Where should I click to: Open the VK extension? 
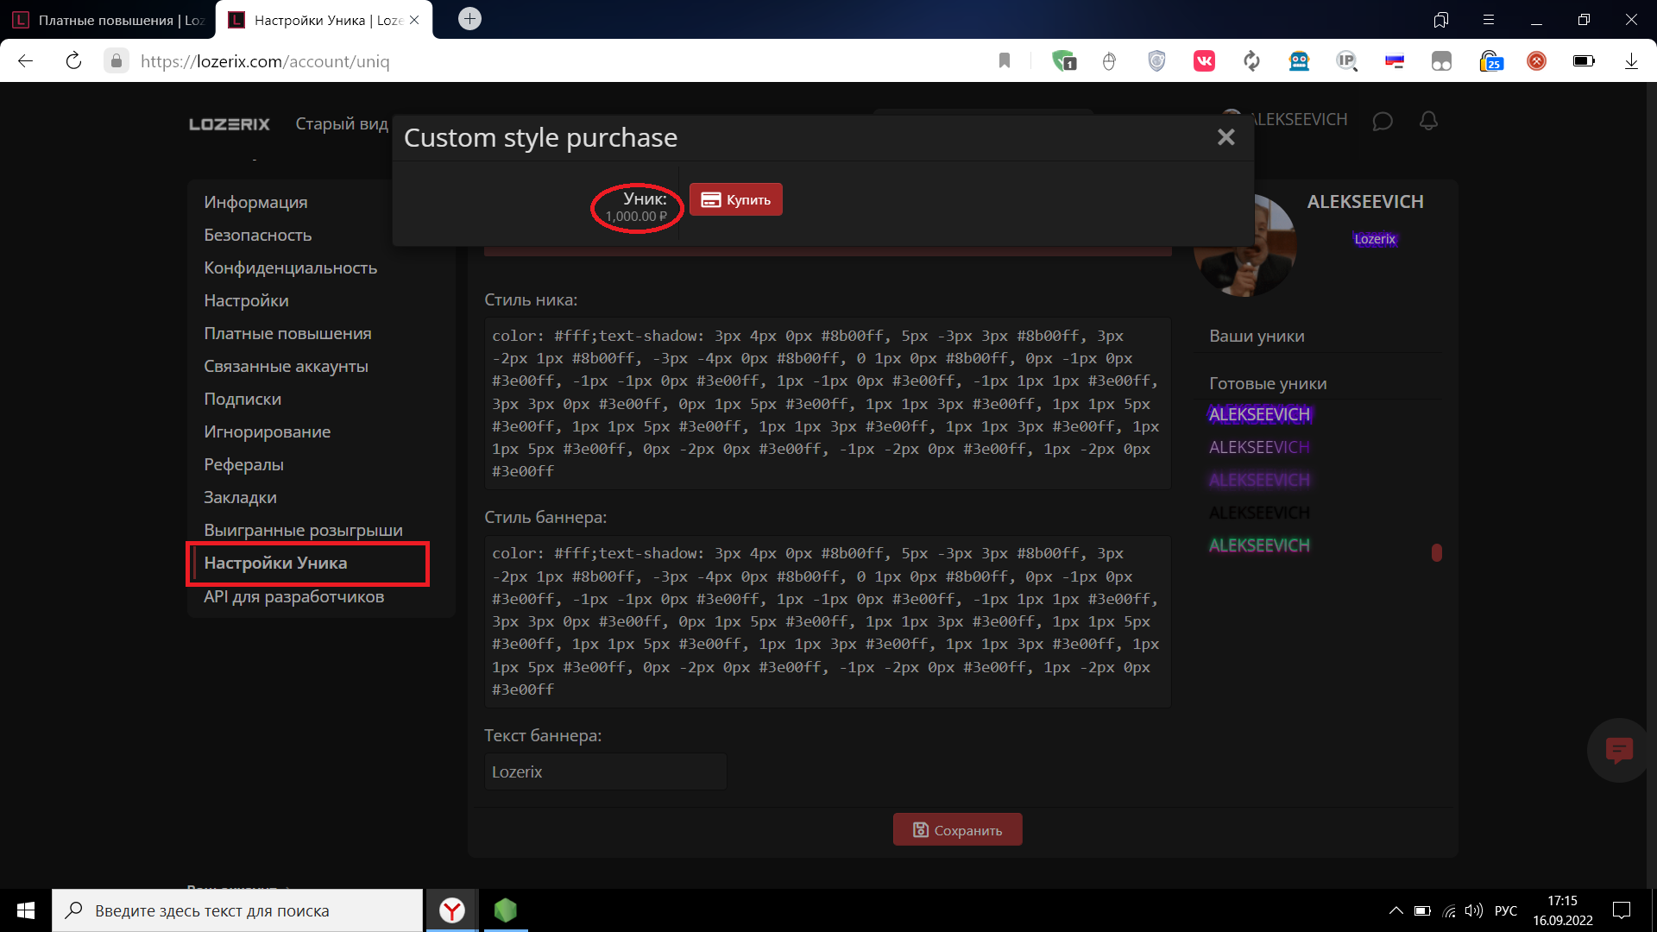1204,61
